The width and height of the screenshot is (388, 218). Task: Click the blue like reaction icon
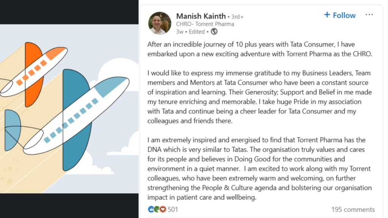[151, 209]
